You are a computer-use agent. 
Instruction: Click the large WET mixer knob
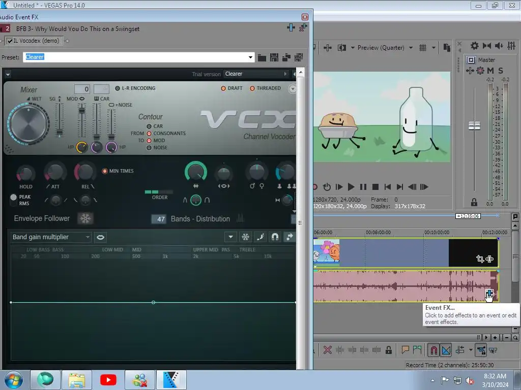click(x=28, y=123)
